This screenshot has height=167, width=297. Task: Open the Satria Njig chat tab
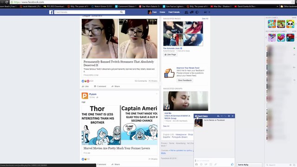249,165
